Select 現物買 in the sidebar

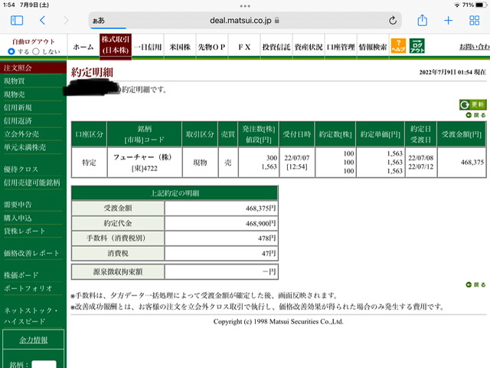click(x=15, y=81)
